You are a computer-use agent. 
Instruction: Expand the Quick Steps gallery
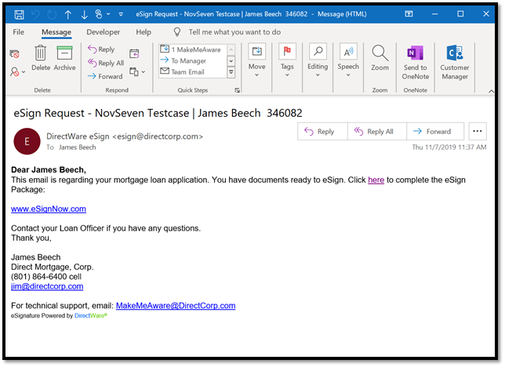[231, 72]
